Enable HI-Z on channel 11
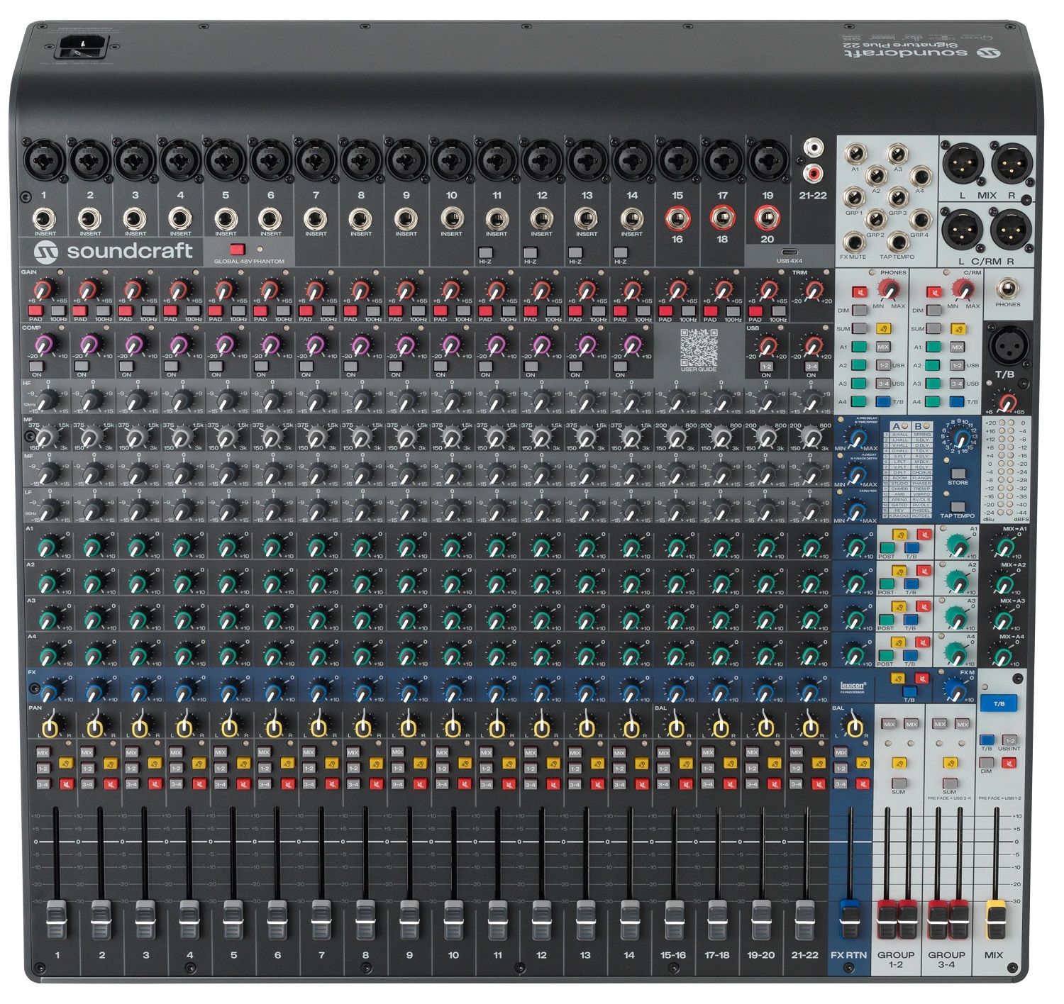This screenshot has height=1004, width=1064. coord(485,252)
